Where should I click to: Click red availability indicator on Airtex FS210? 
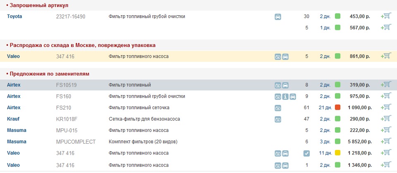click(x=337, y=108)
